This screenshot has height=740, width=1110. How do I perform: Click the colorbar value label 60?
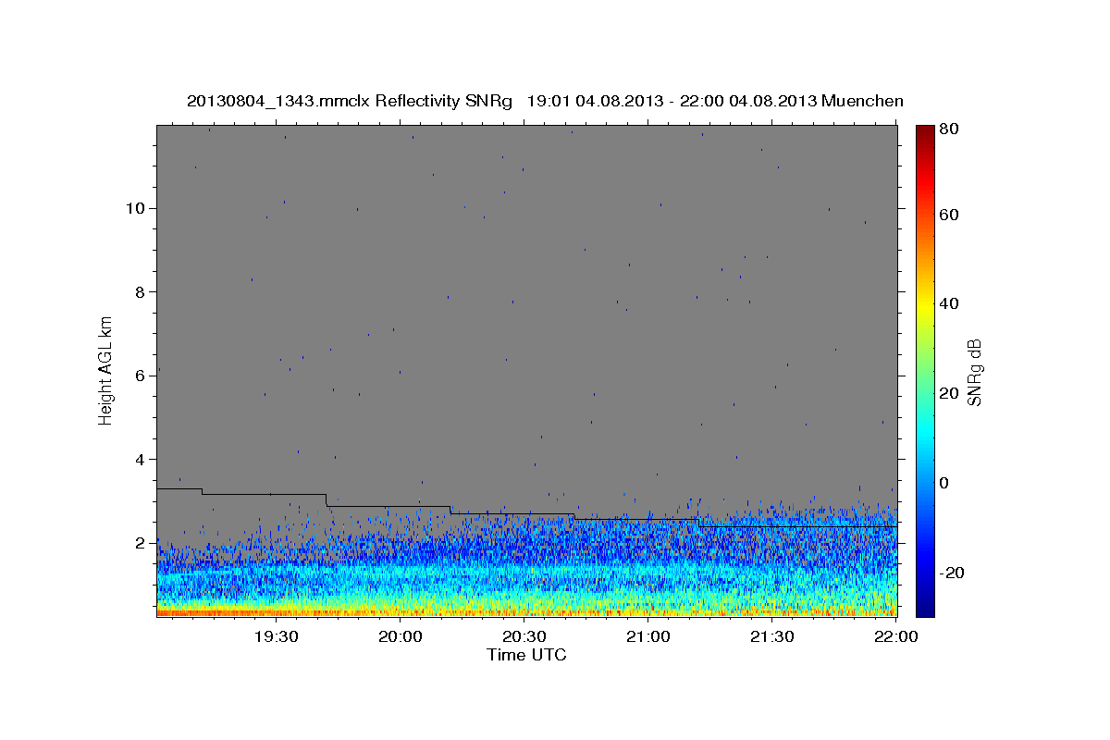click(x=947, y=215)
